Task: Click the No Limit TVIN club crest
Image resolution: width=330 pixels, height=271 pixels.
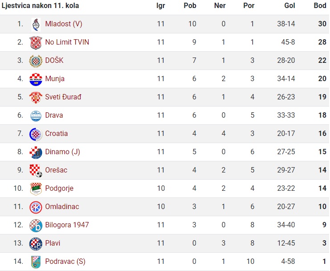Action: point(36,42)
